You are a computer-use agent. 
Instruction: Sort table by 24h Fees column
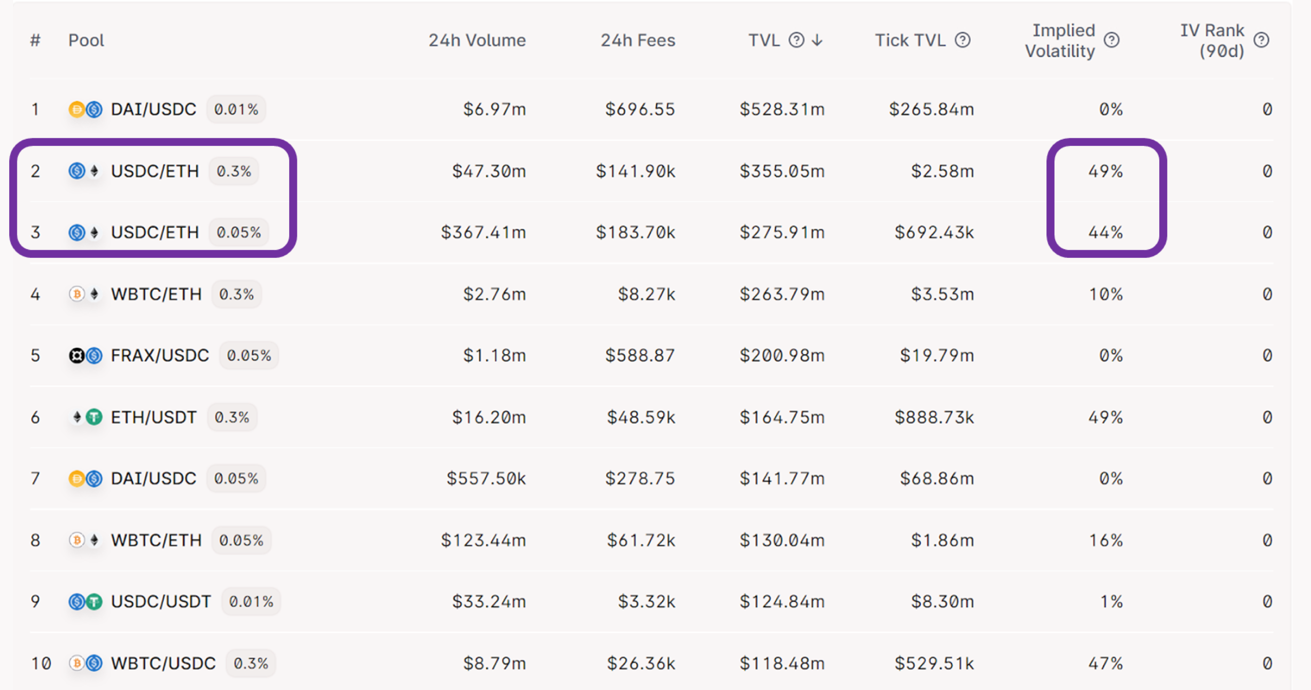(x=638, y=40)
